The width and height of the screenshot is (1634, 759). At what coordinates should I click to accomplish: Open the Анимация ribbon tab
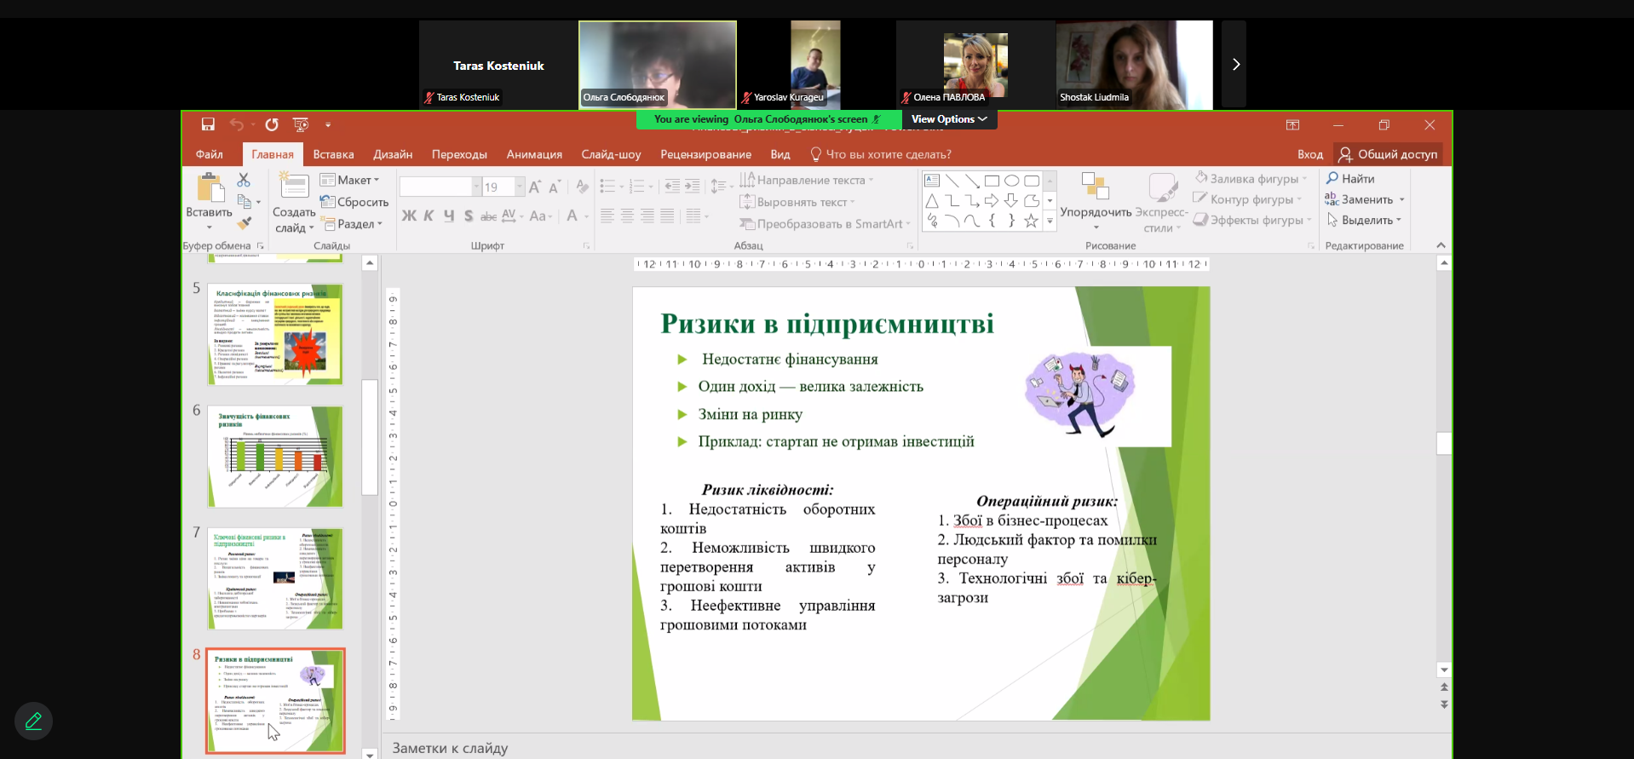(534, 154)
